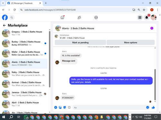This screenshot has height=120, width=161.
Task: Open the Windows Start menu
Action: pyautogui.click(x=4, y=117)
